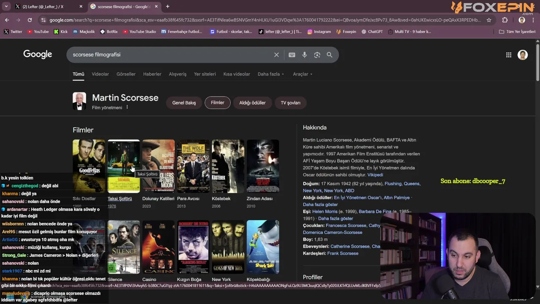The image size is (540, 304).
Task: Switch to Yer siteleri tab
Action: [x=205, y=74]
